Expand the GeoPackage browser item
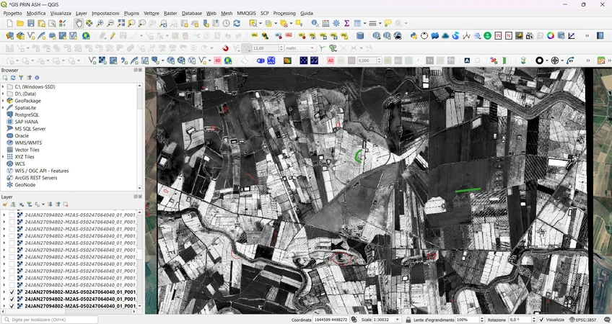 point(4,101)
